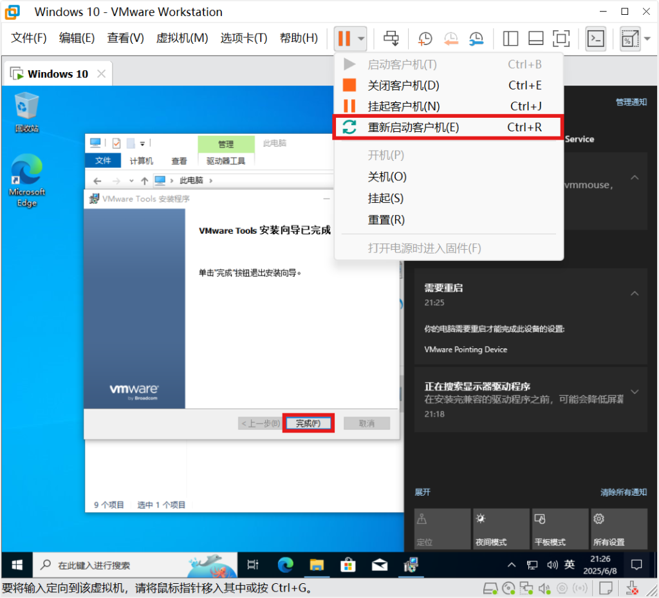
Task: Select Microsoft Edge desktop shortcut
Action: pos(26,180)
